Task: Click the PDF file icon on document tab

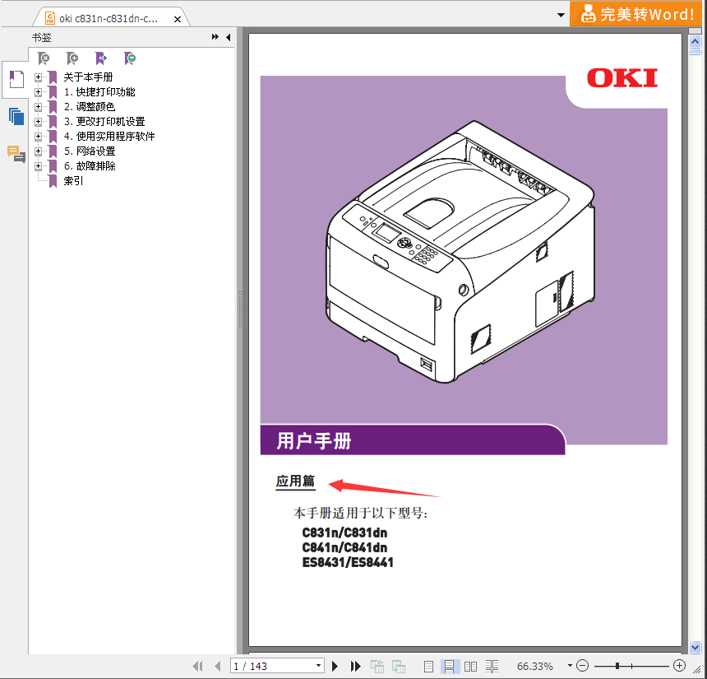Action: pyautogui.click(x=50, y=18)
